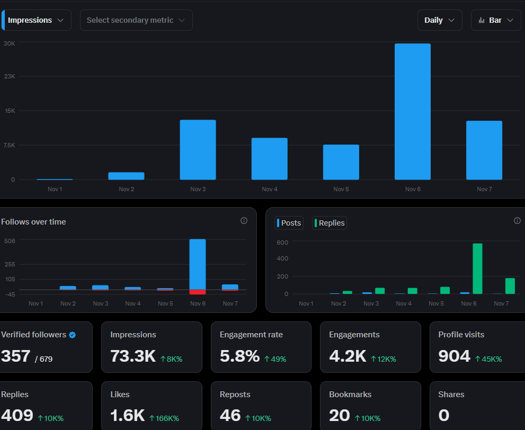
Task: Click the "Follows over time" heading
Action: (x=33, y=222)
